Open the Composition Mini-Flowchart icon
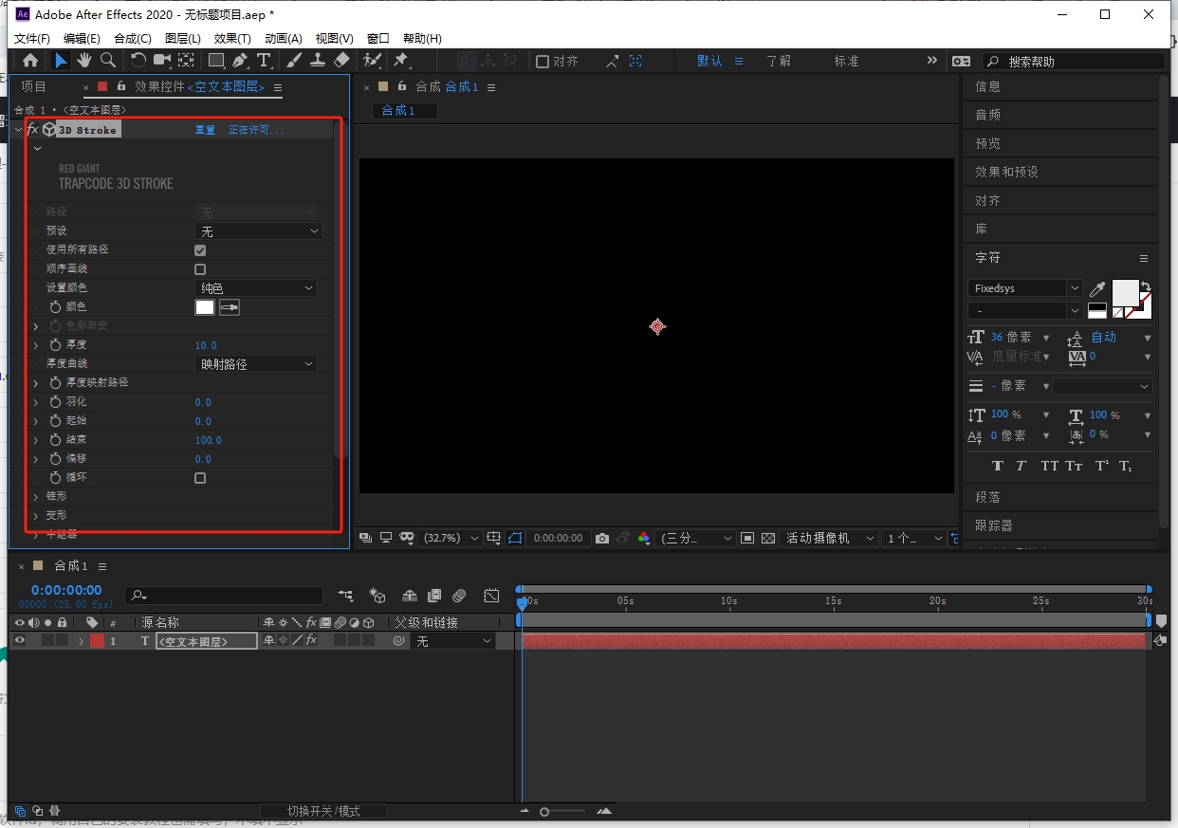 click(346, 596)
